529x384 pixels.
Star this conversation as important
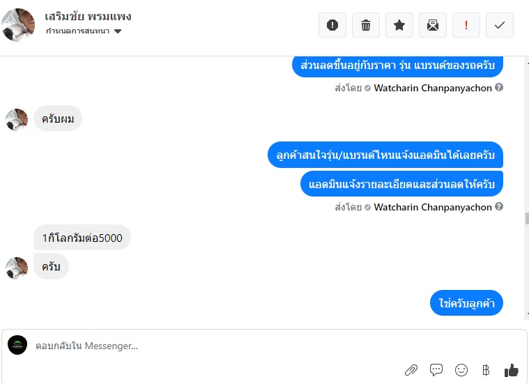click(x=399, y=25)
